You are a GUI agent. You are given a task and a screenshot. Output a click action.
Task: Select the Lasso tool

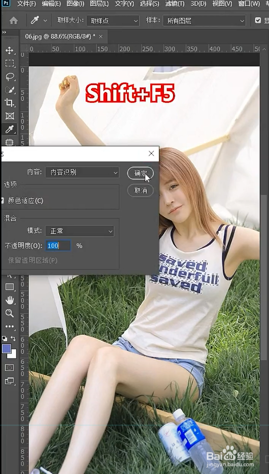9,77
